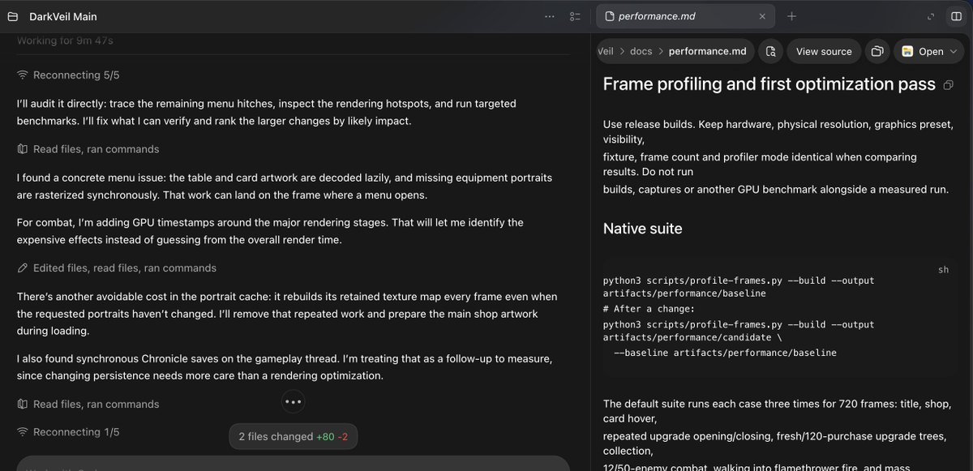Click the floating ellipsis indicator button

point(293,401)
